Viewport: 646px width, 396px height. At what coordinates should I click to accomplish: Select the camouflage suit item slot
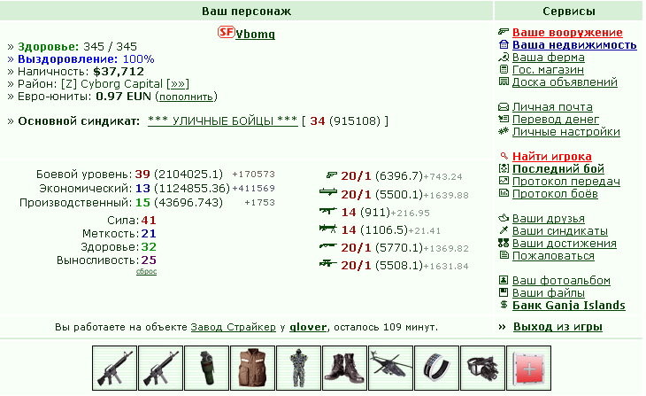(299, 368)
